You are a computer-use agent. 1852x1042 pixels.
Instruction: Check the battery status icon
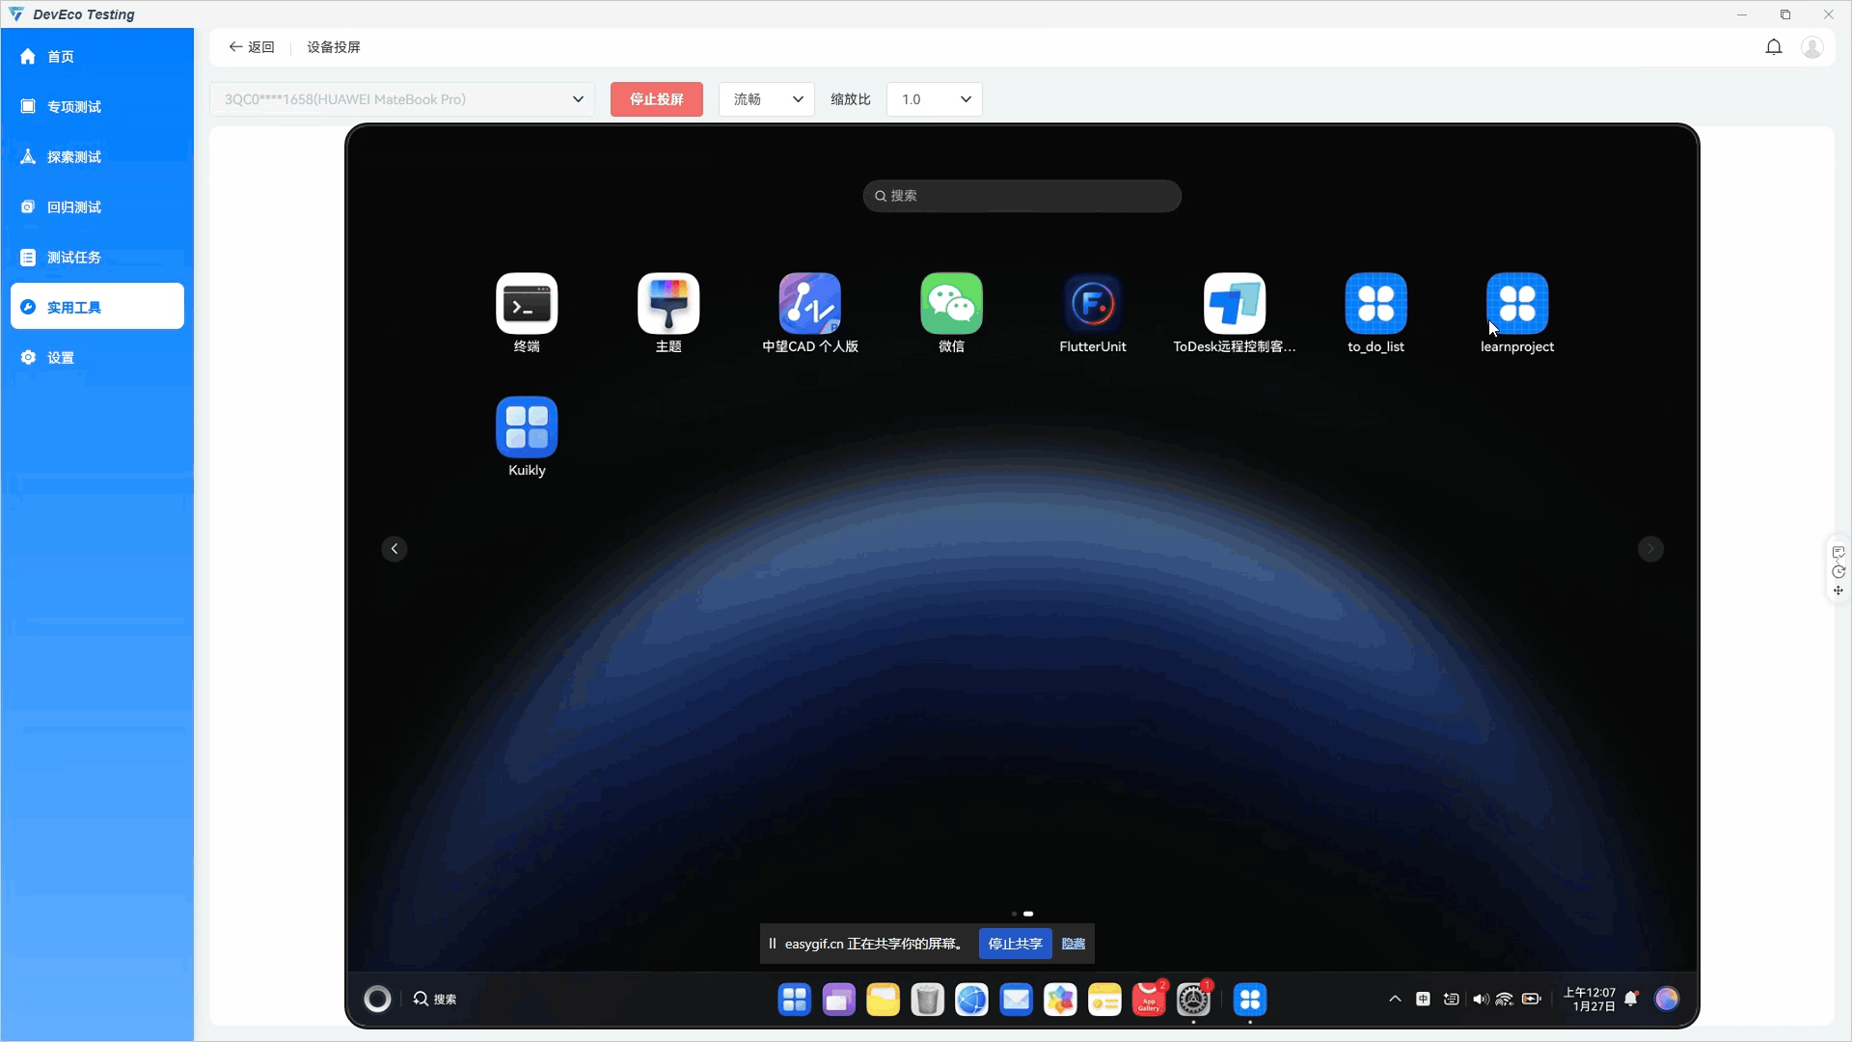[x=1532, y=1000]
